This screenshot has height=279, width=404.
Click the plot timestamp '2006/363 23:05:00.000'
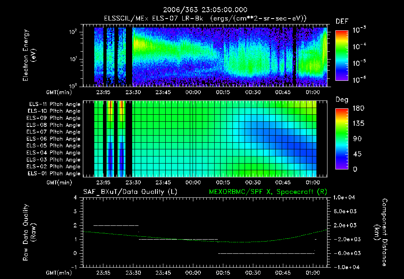coord(205,10)
